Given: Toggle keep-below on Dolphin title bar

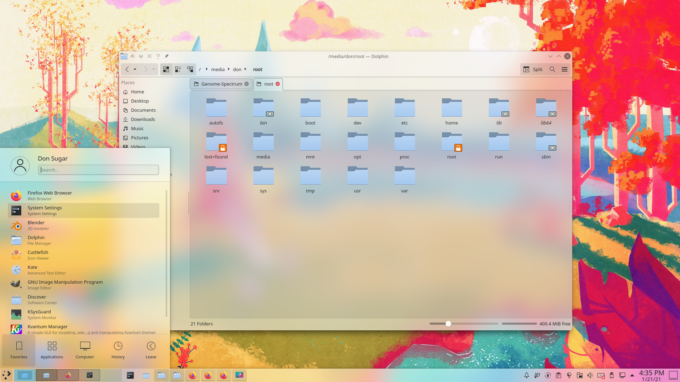Looking at the screenshot, I should 141,56.
